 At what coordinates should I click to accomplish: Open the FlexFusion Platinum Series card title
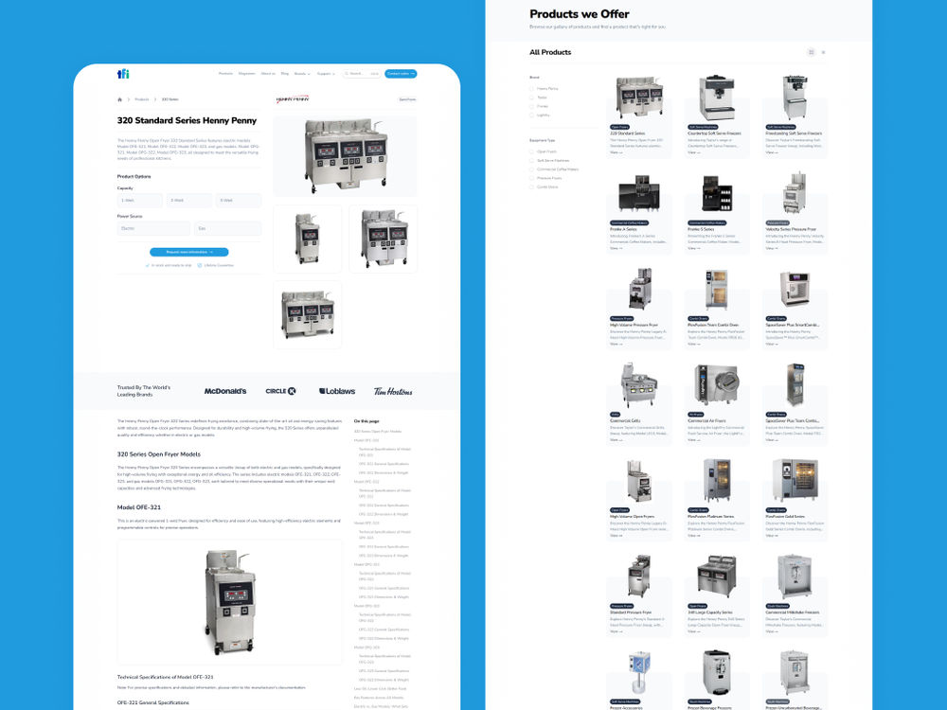(711, 517)
